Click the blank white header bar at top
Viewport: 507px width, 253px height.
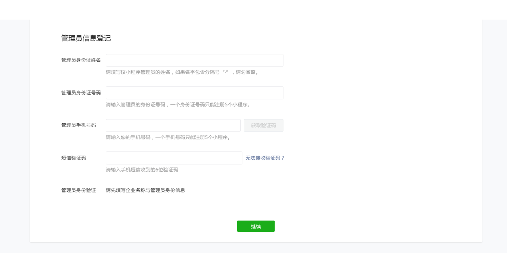click(253, 10)
